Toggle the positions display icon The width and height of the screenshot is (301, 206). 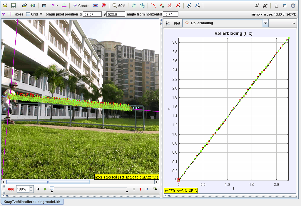pos(162,6)
